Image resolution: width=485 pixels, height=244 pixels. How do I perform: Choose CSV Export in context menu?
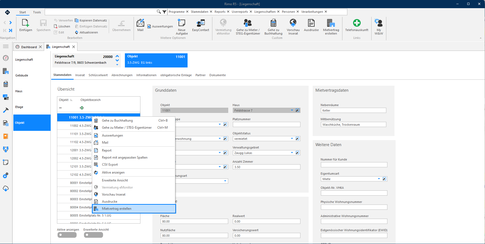(134, 165)
